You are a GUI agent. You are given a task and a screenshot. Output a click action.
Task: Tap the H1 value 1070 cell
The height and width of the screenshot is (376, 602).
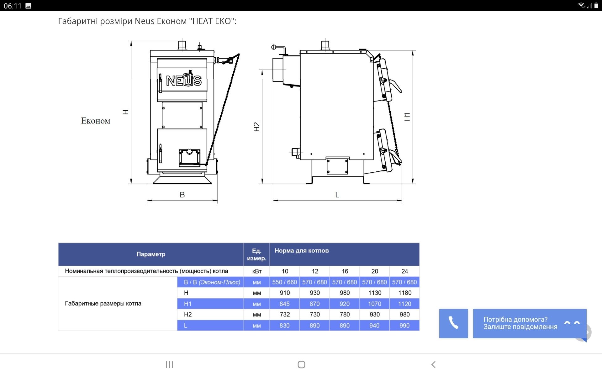click(x=375, y=304)
